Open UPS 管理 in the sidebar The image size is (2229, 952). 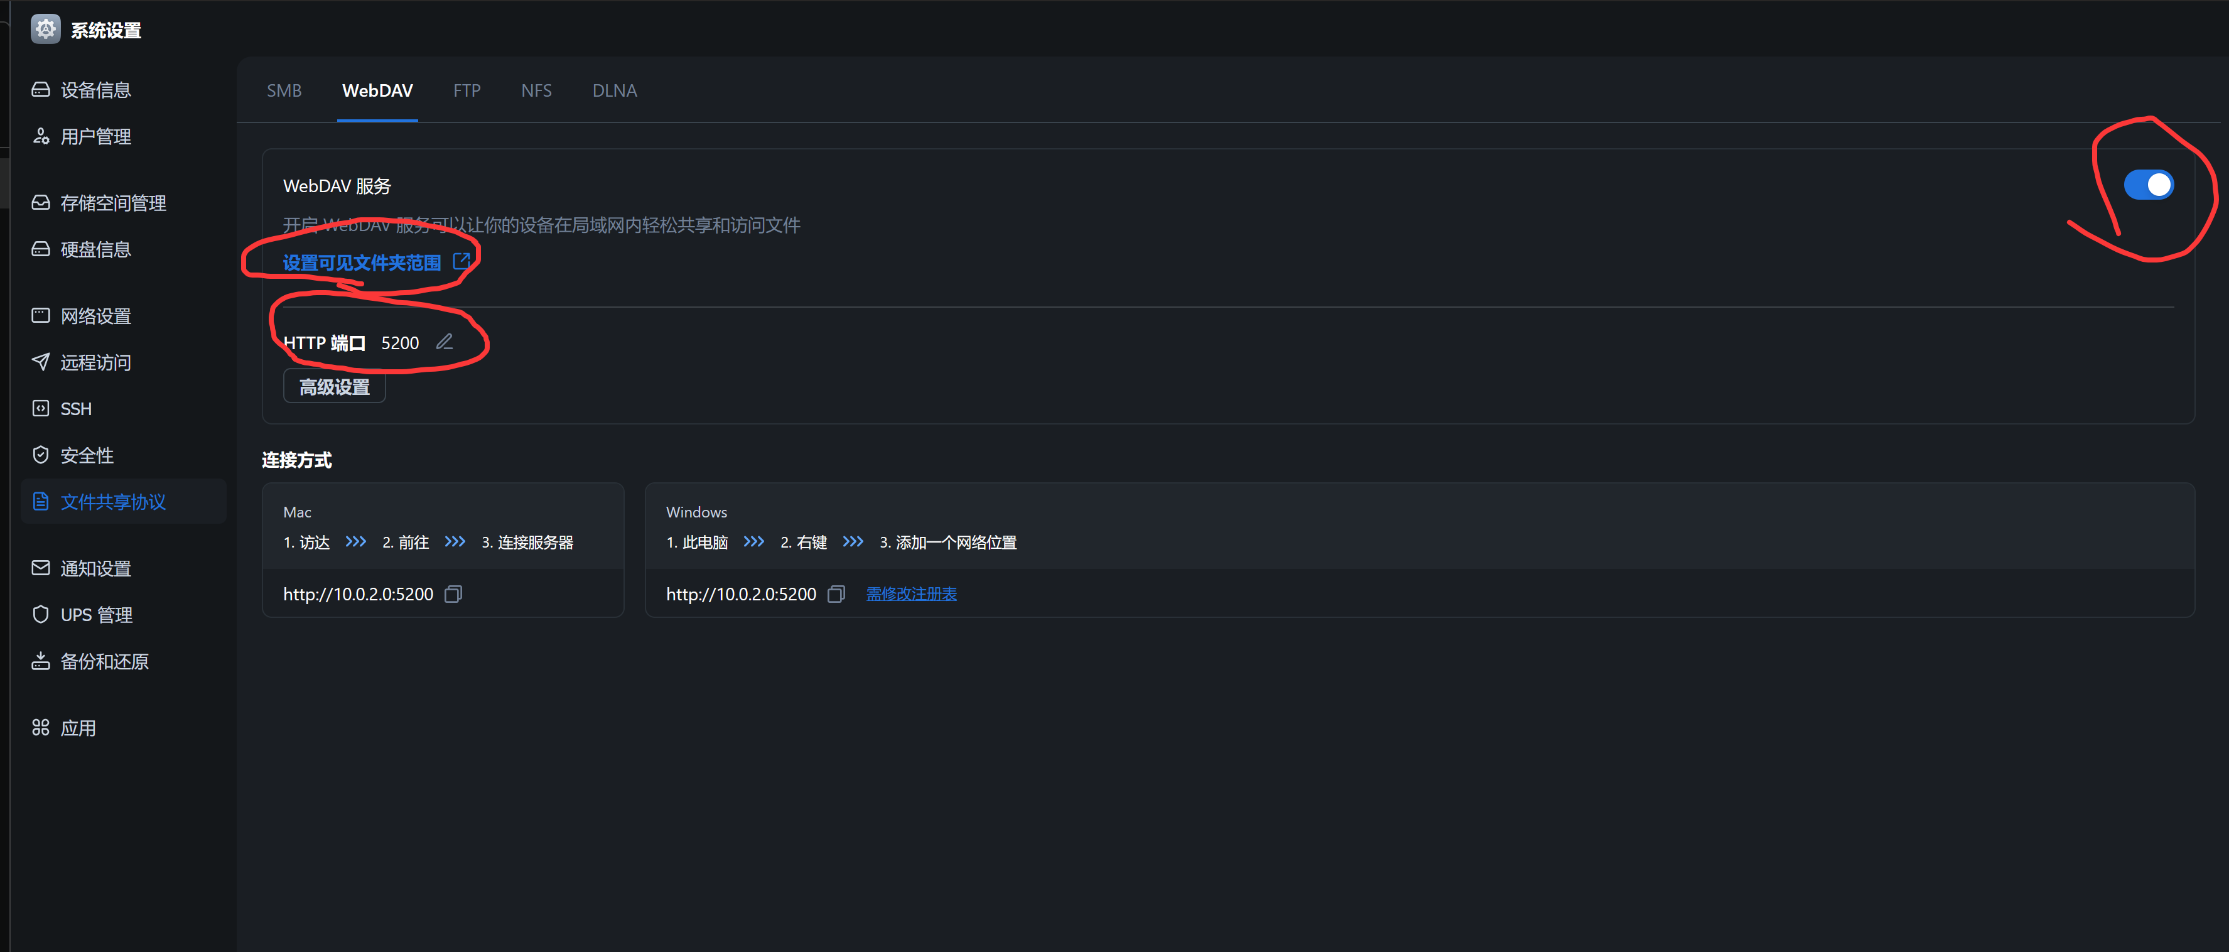point(95,615)
